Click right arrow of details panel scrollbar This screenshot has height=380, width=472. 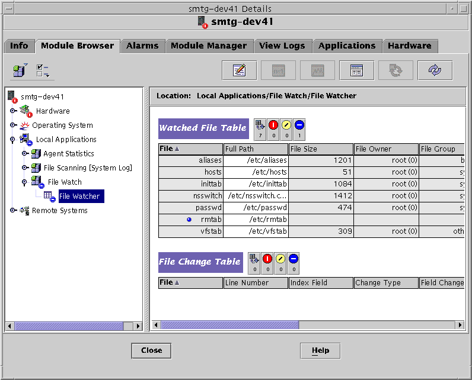click(460, 325)
